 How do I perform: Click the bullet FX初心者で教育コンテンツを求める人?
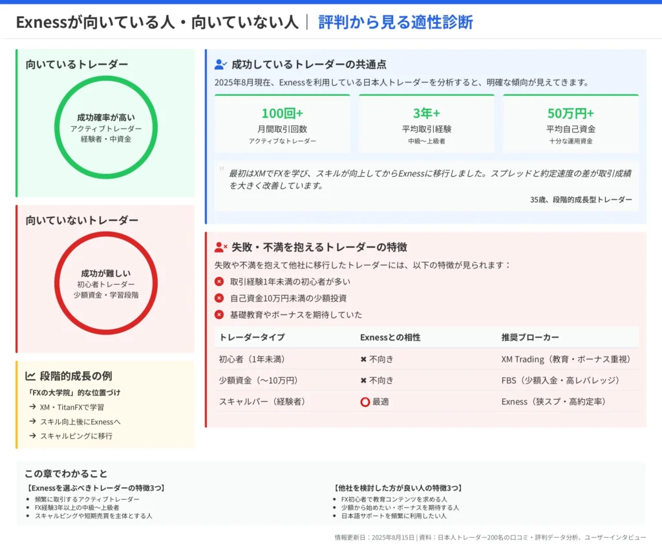point(394,499)
